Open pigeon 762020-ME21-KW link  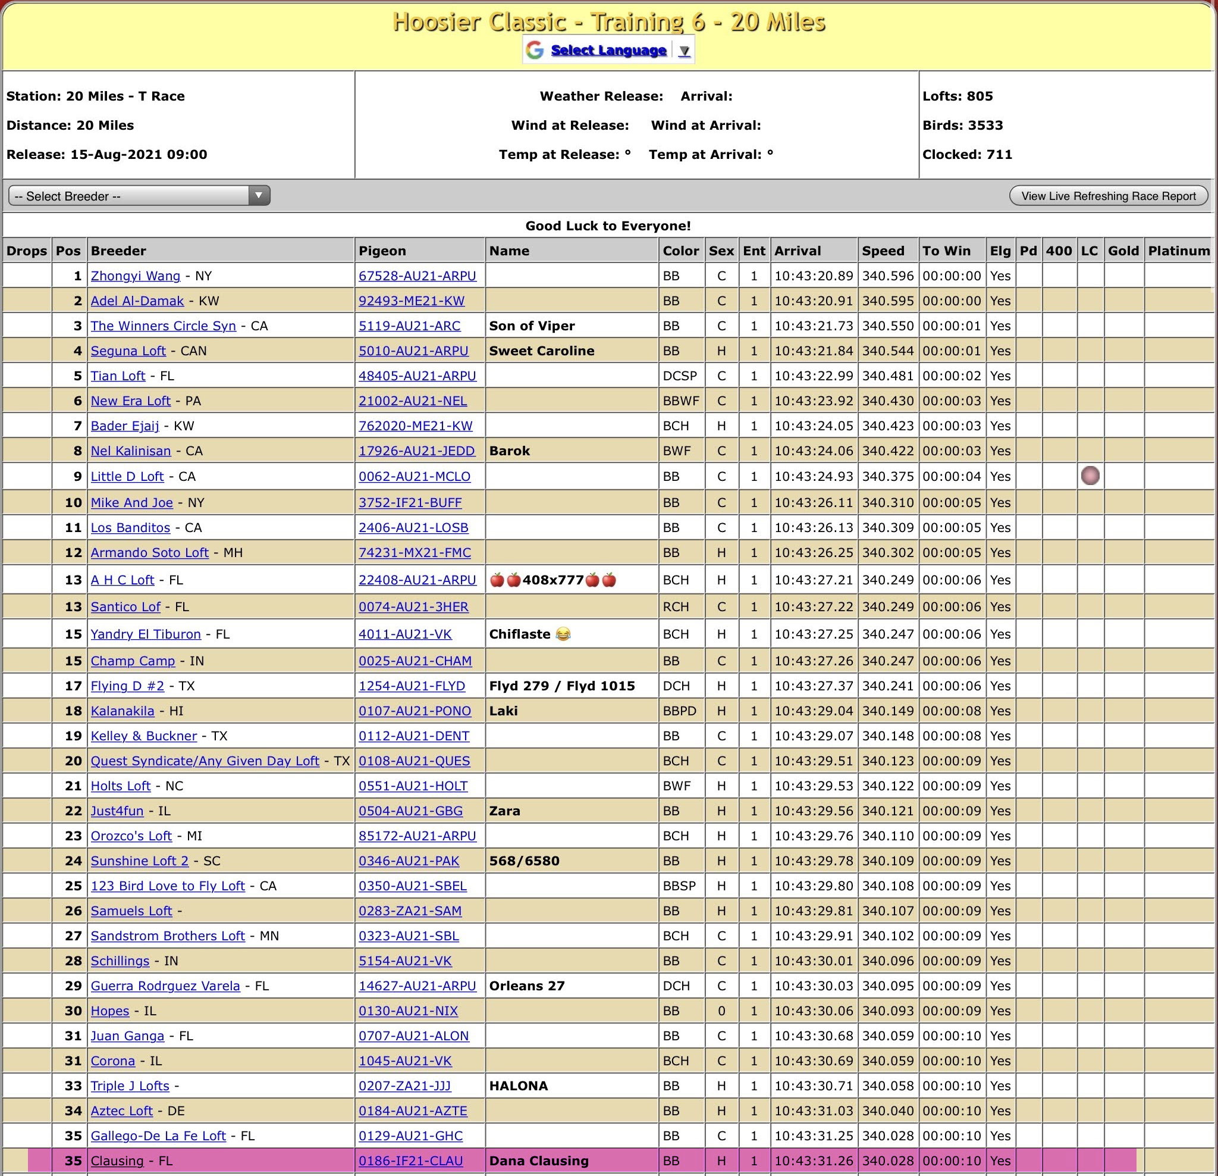415,426
